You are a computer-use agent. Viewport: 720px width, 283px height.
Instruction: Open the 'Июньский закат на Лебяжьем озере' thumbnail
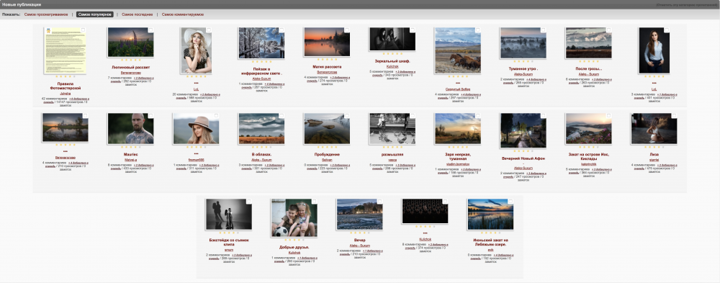pos(490,215)
